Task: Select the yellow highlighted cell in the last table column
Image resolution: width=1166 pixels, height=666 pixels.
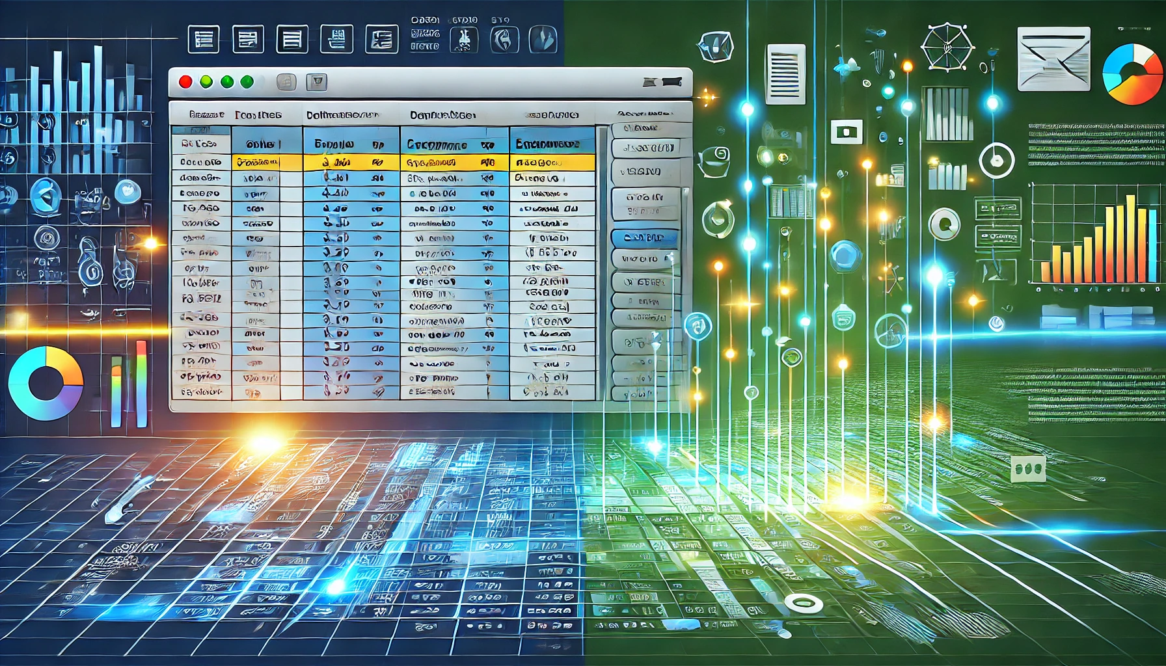Action: coord(552,163)
